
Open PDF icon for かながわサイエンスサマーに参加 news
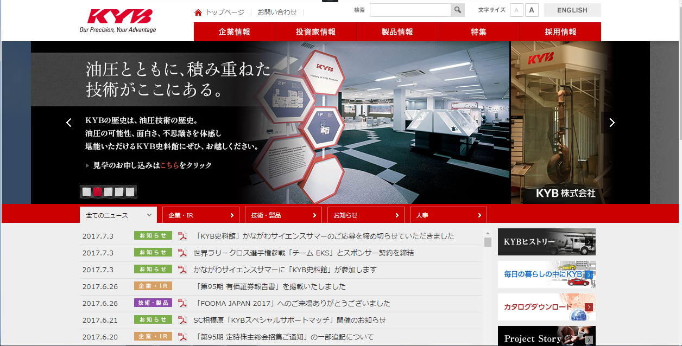pyautogui.click(x=182, y=270)
